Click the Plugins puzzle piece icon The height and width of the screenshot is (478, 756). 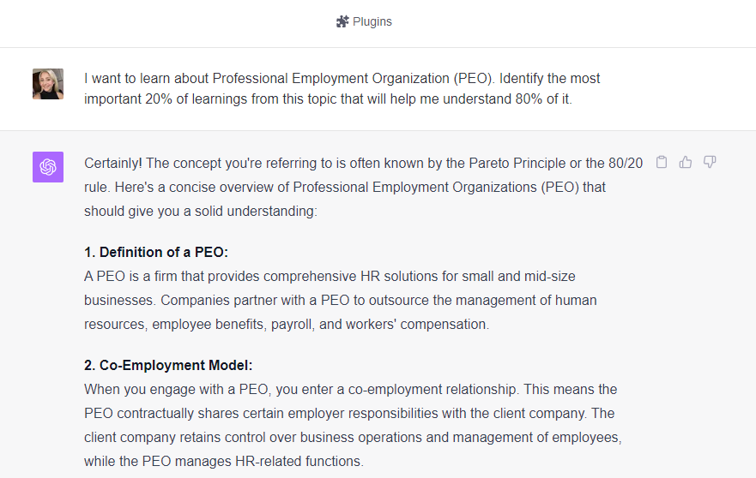[x=342, y=21]
